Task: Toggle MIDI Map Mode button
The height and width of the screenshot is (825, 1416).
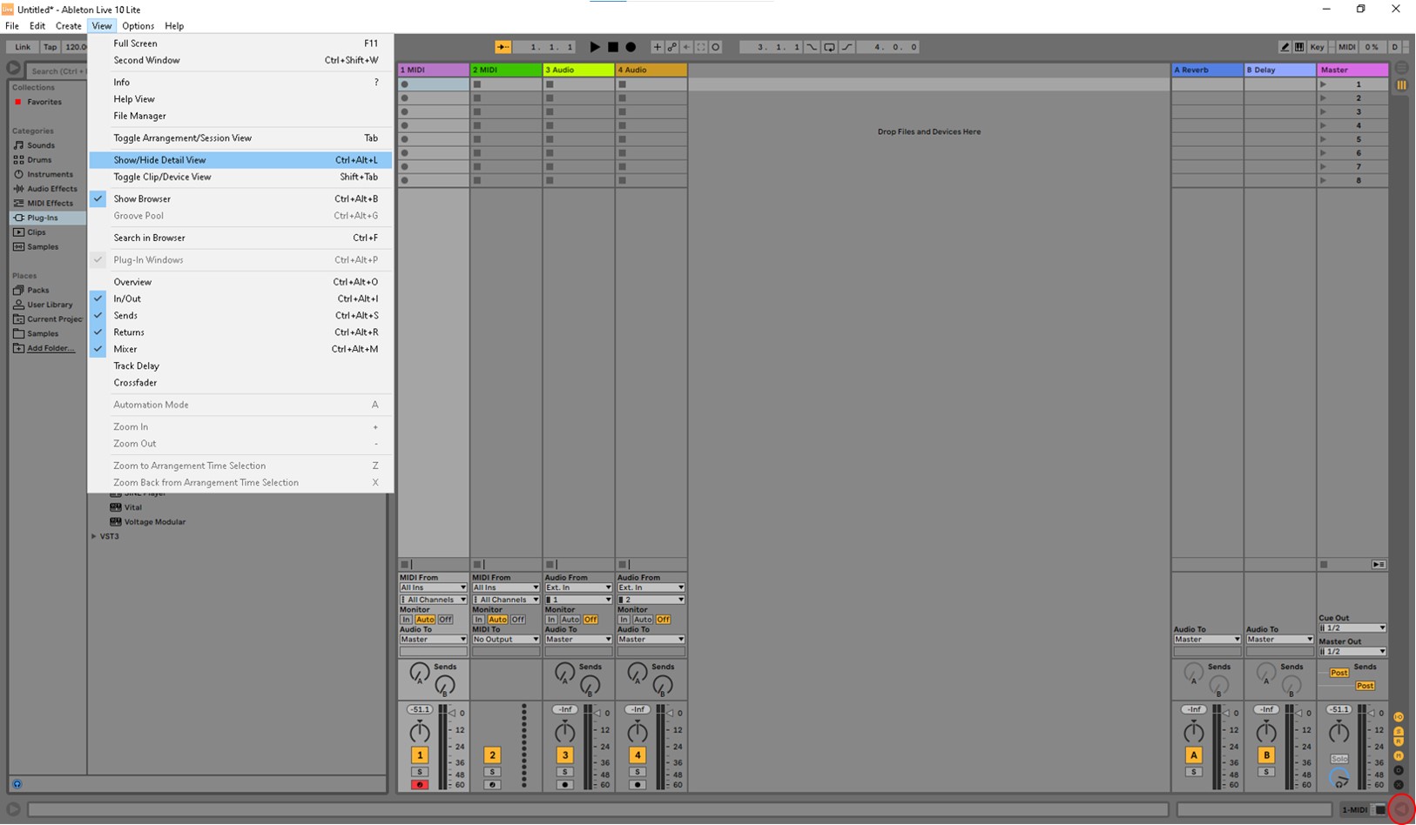Action: click(1346, 47)
